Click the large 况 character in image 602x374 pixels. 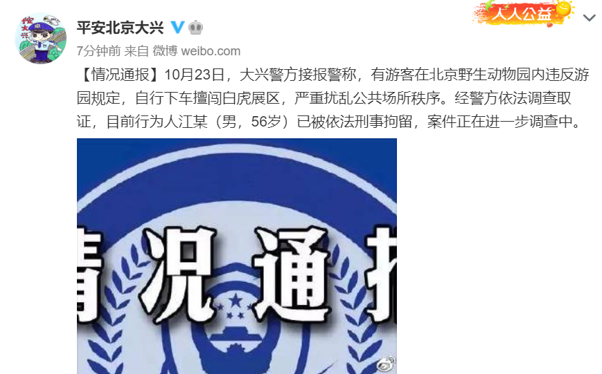click(x=177, y=274)
